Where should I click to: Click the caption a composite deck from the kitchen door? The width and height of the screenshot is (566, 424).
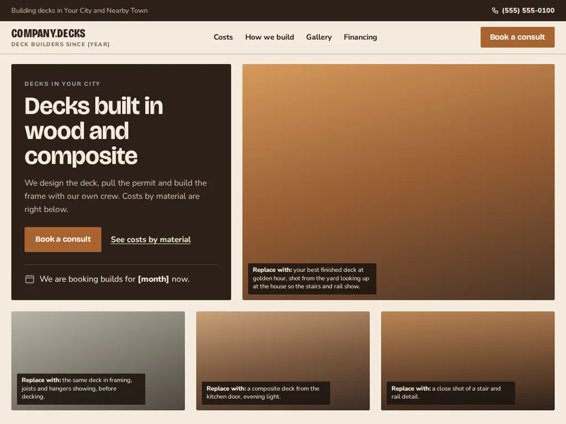pyautogui.click(x=266, y=393)
